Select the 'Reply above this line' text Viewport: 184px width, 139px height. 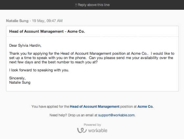(92, 5)
